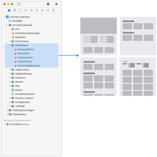Viewport: 157px width, 157px height.
Task: Open the Find navigator magnifier icon
Action: [x=26, y=10]
